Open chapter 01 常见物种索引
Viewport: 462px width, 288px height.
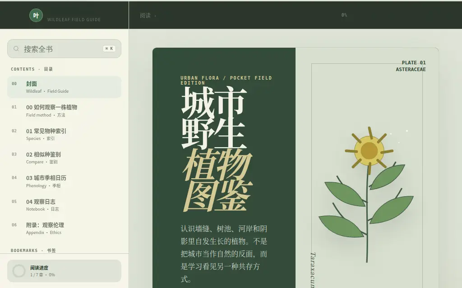tap(64, 134)
